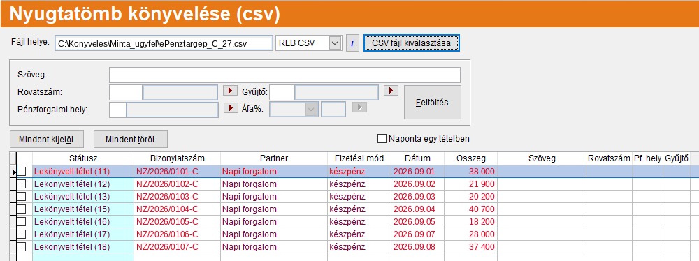Click the date cell 2026.09.08
The image size is (699, 261).
click(418, 246)
